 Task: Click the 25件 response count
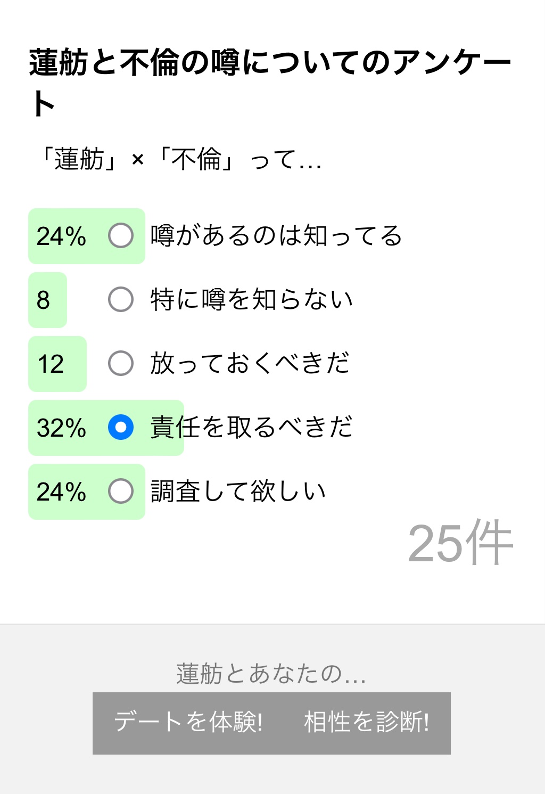(x=460, y=543)
